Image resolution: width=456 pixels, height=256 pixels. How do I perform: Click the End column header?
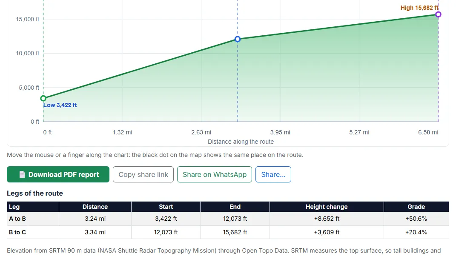(x=235, y=207)
